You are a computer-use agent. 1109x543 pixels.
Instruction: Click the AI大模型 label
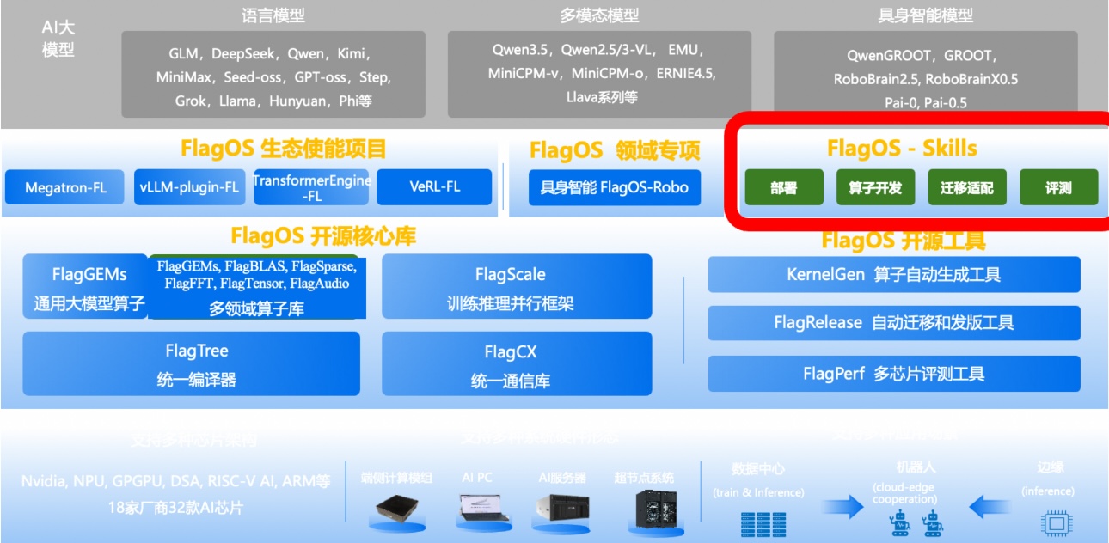point(58,38)
